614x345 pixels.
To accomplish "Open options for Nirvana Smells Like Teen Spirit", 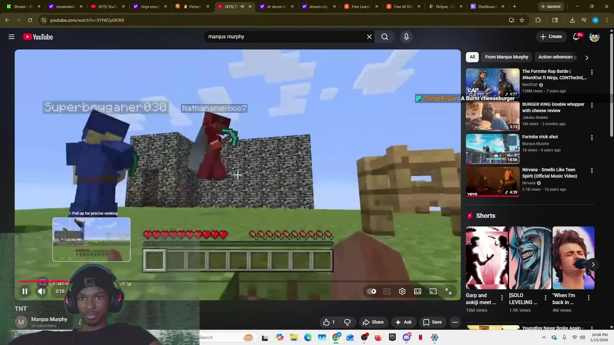I will (591, 171).
